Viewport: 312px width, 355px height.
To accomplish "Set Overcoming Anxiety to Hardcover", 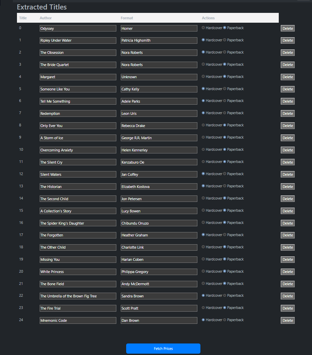I will pos(203,150).
